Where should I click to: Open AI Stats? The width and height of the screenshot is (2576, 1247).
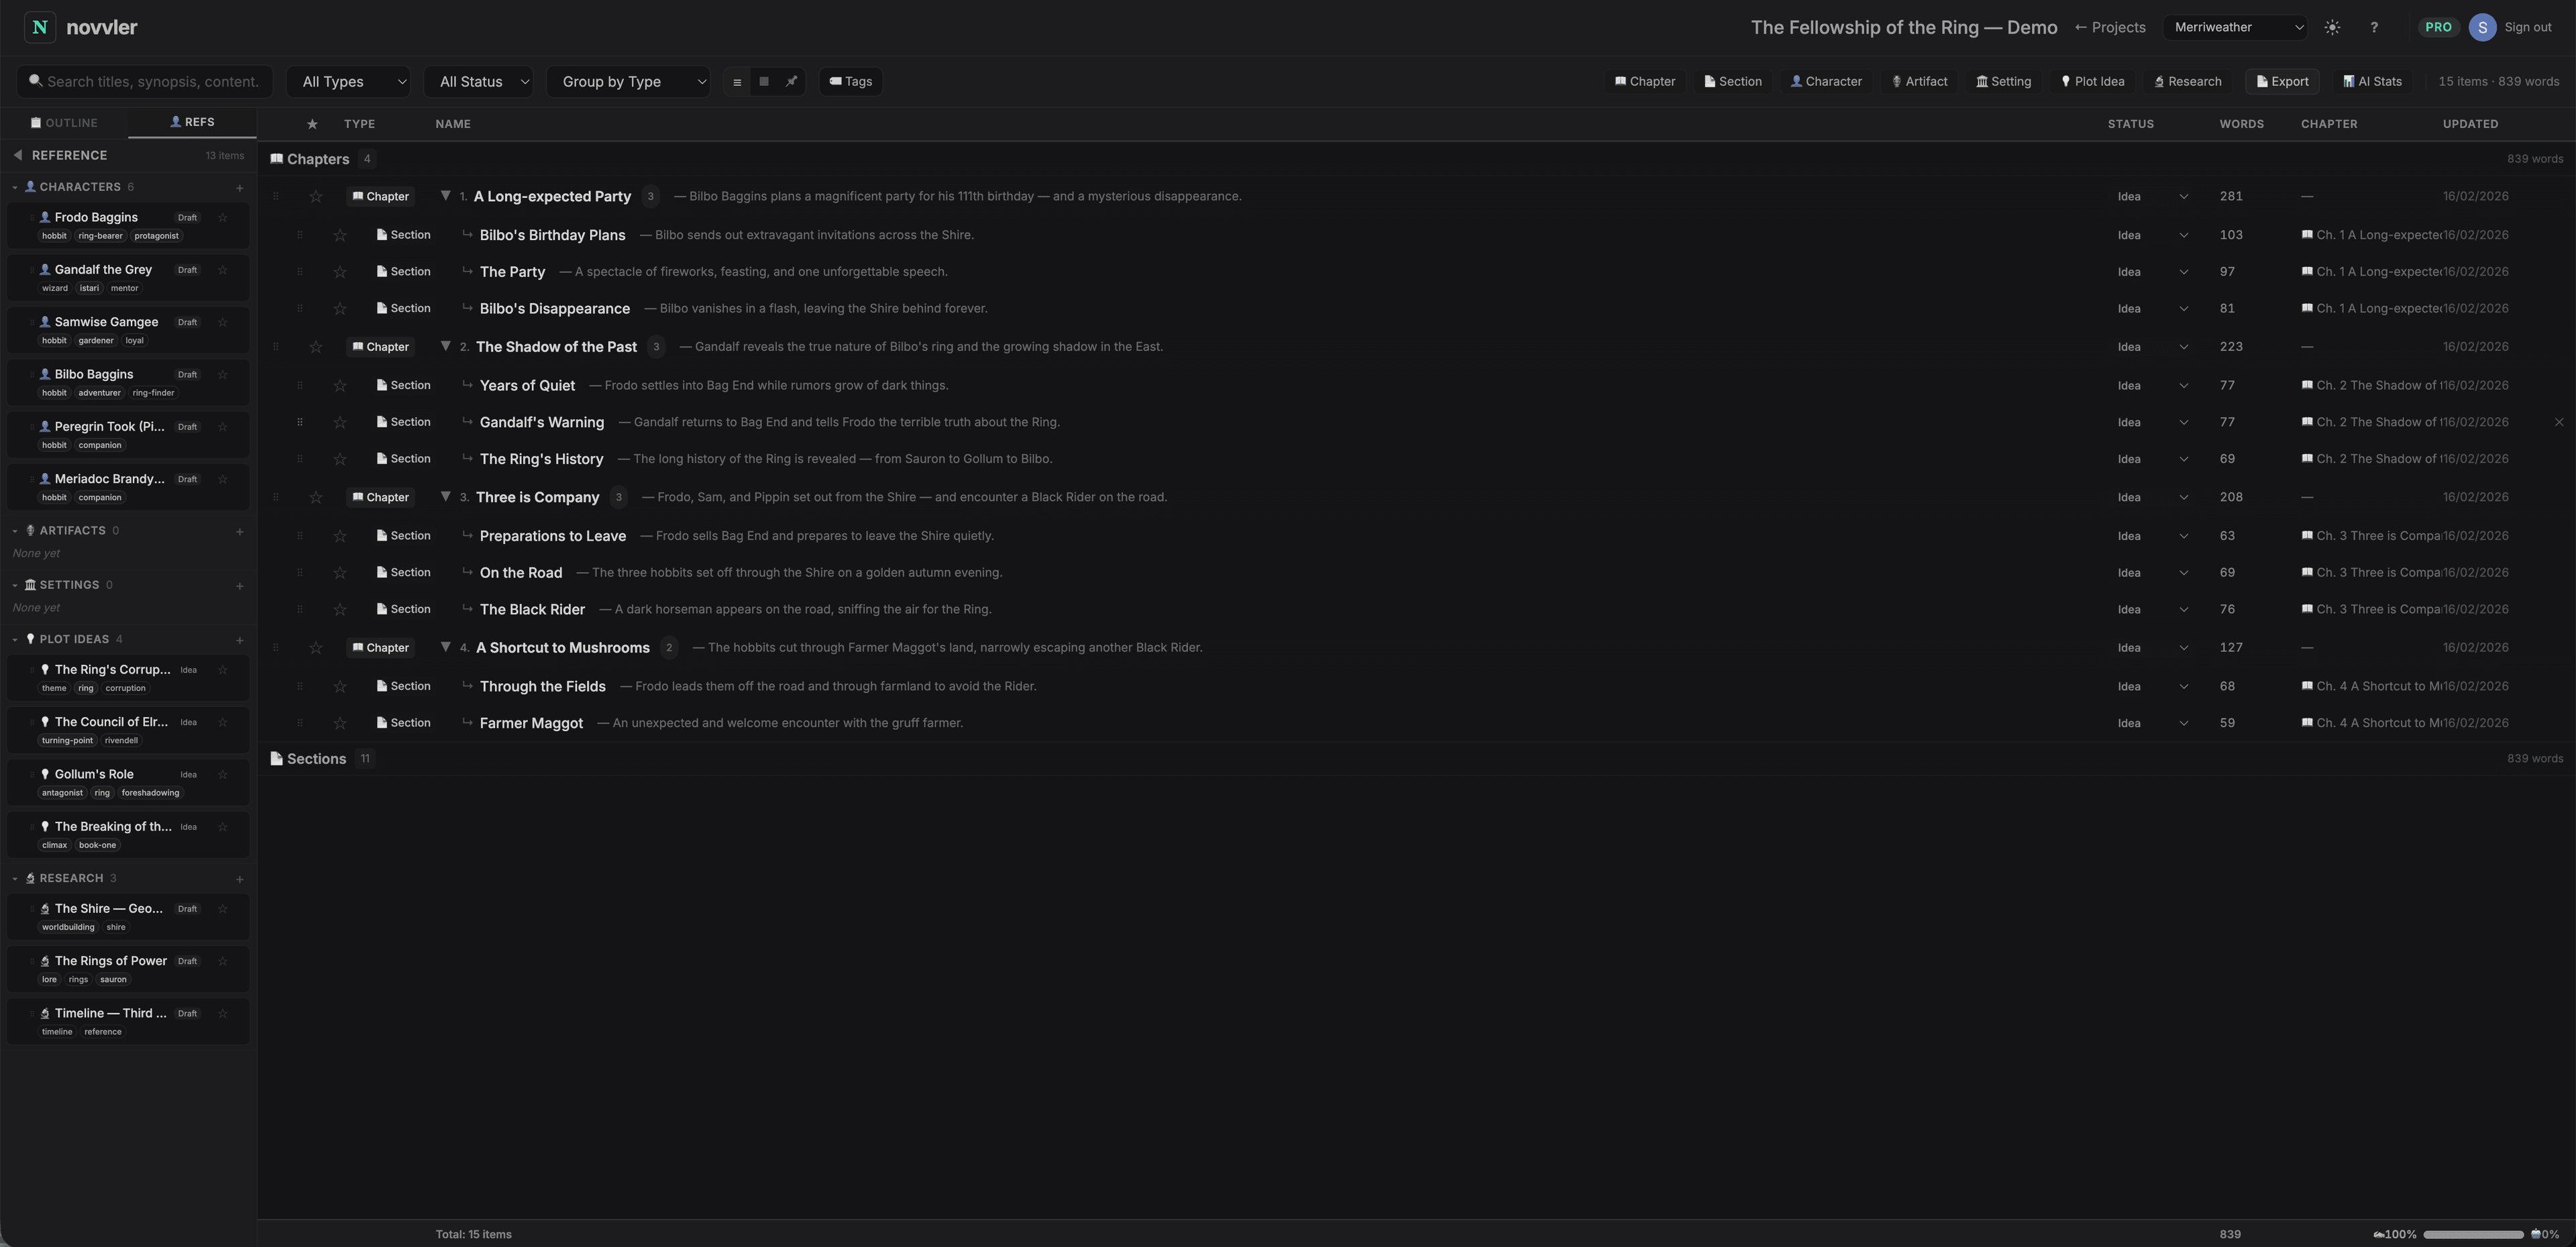coord(2372,81)
